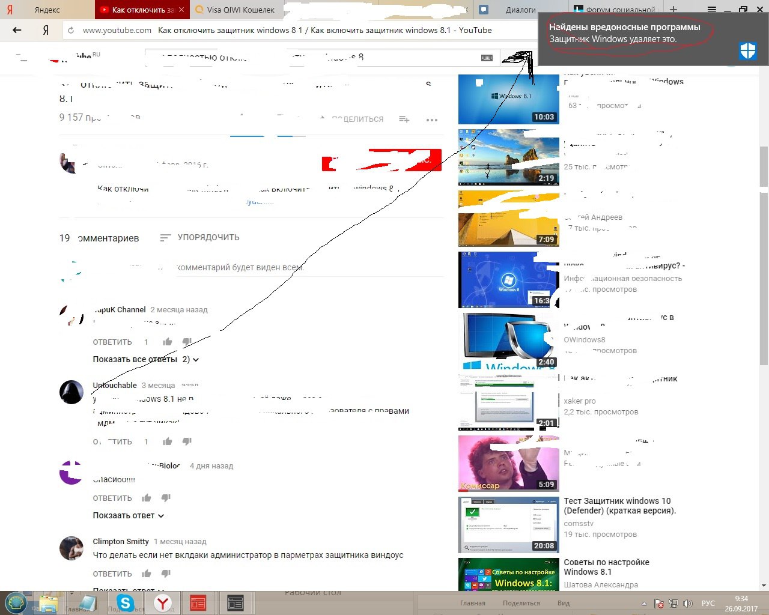Open the 10:03 Windows 8.1 video thumbnail
Screen dimensions: 769x615
coord(508,98)
